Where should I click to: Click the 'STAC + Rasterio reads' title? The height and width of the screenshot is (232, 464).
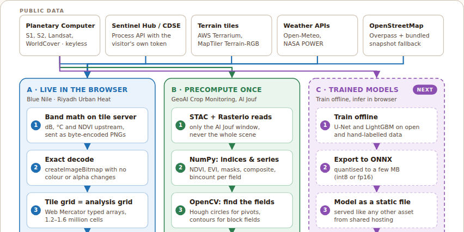230,117
